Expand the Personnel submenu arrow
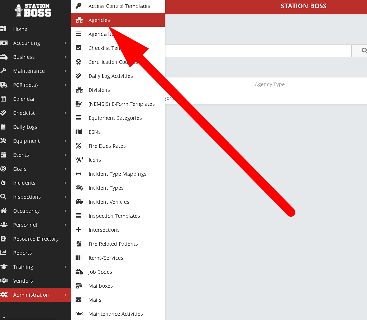Screen dimensions: 367x320 pyautogui.click(x=66, y=225)
